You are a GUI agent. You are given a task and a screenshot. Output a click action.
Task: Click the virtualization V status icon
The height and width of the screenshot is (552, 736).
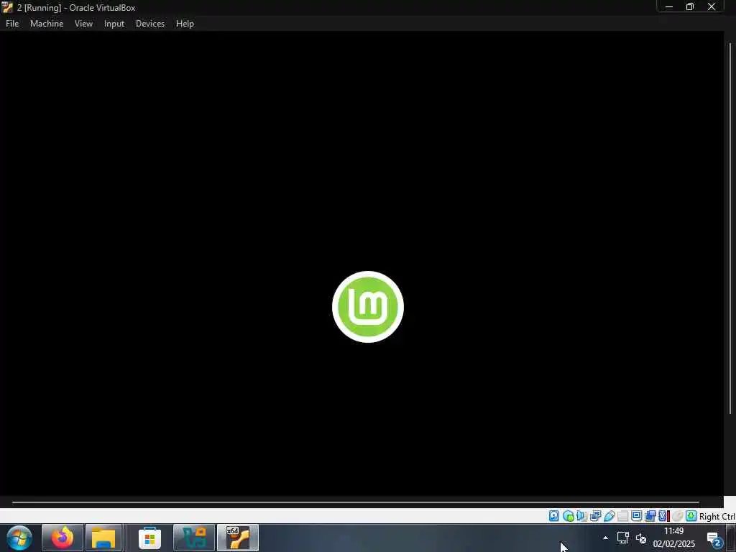click(x=663, y=516)
